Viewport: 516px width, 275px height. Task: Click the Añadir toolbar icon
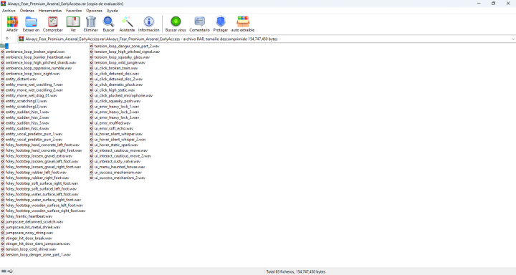point(12,24)
